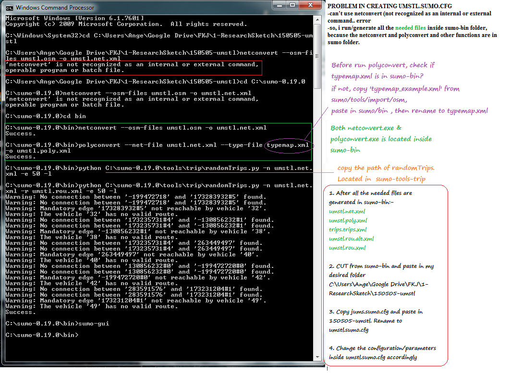The image size is (511, 373).
Task: Click 'copy the path of randomTrips.' note
Action: tap(386, 168)
